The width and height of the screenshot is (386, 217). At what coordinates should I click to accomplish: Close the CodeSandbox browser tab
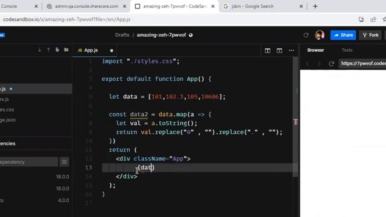coord(213,7)
